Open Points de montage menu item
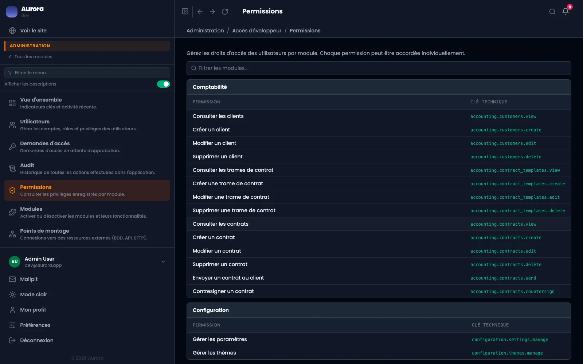The height and width of the screenshot is (364, 583). [x=87, y=234]
